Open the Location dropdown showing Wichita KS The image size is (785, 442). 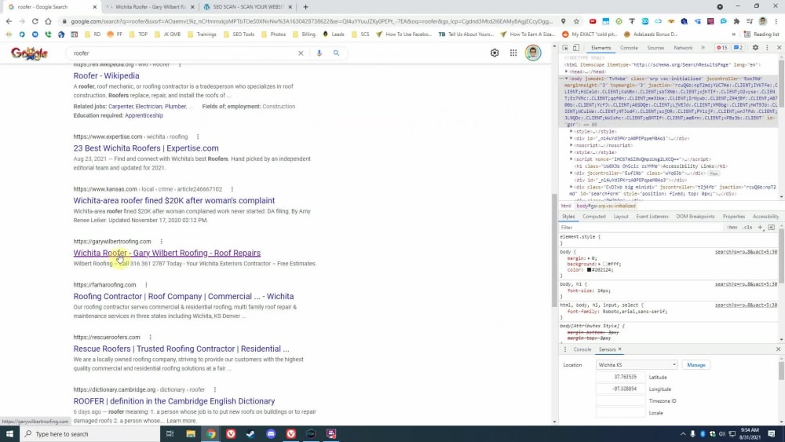pyautogui.click(x=637, y=365)
